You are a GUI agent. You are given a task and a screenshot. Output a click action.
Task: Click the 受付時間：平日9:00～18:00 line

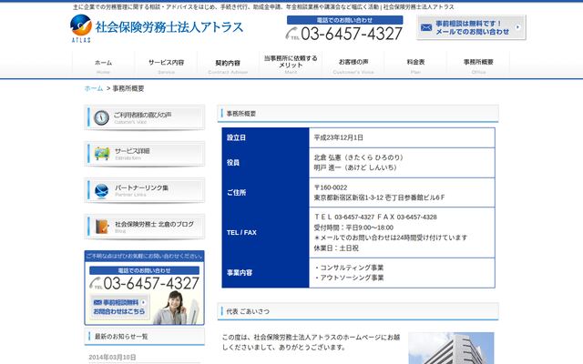[353, 227]
